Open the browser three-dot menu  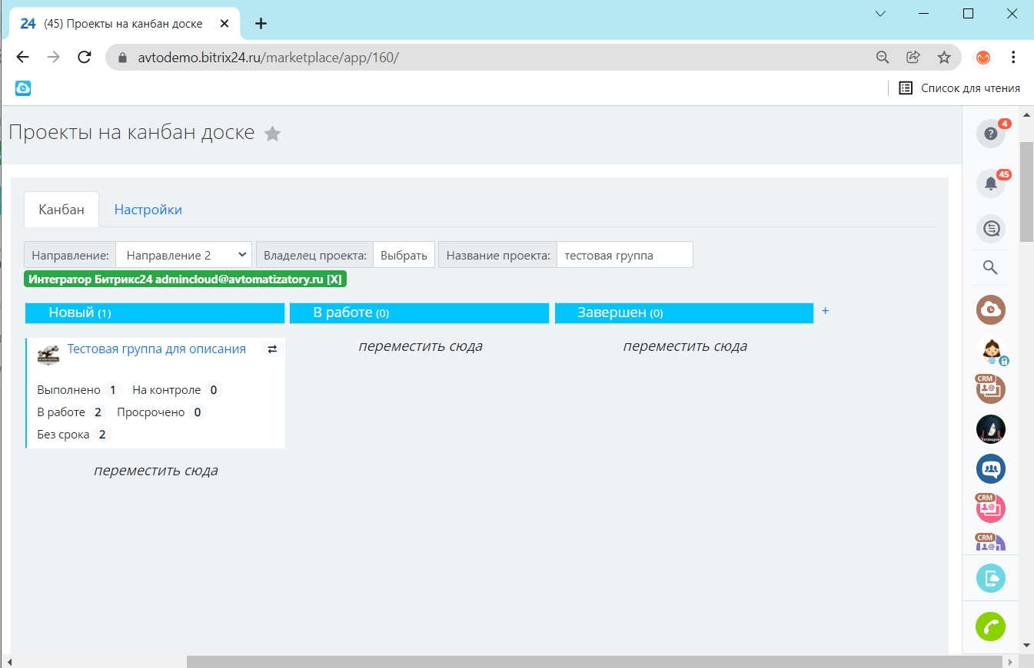(x=1013, y=58)
